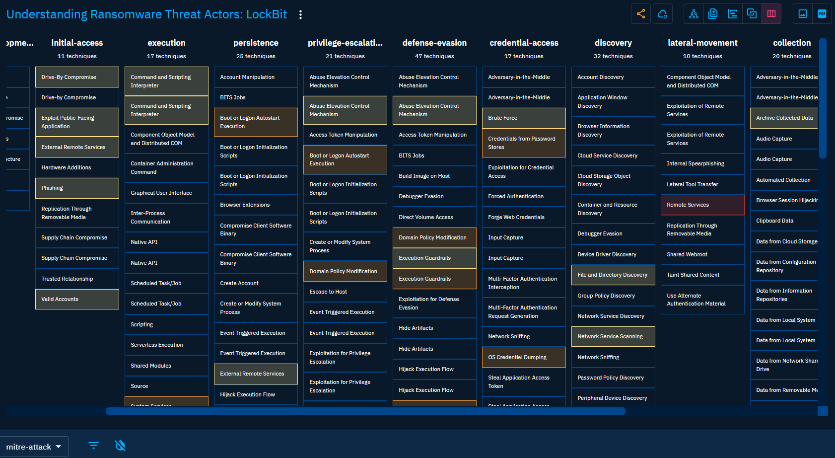Open the content view document icon
Image resolution: width=835 pixels, height=458 pixels.
coord(713,14)
